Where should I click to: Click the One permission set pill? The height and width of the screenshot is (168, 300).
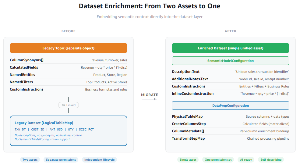218,159
